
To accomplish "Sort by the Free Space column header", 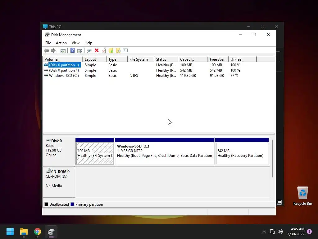I will 218,59.
